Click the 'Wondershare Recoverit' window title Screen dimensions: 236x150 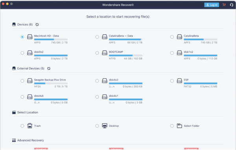point(118,5)
